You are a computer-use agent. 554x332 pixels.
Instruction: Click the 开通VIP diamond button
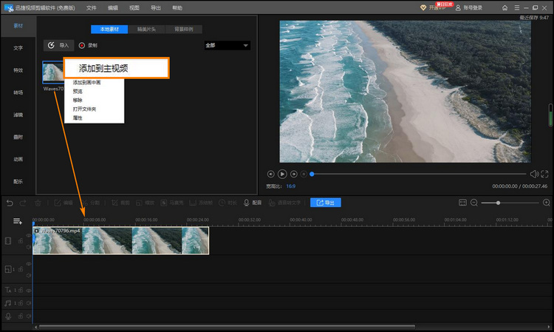click(x=433, y=8)
